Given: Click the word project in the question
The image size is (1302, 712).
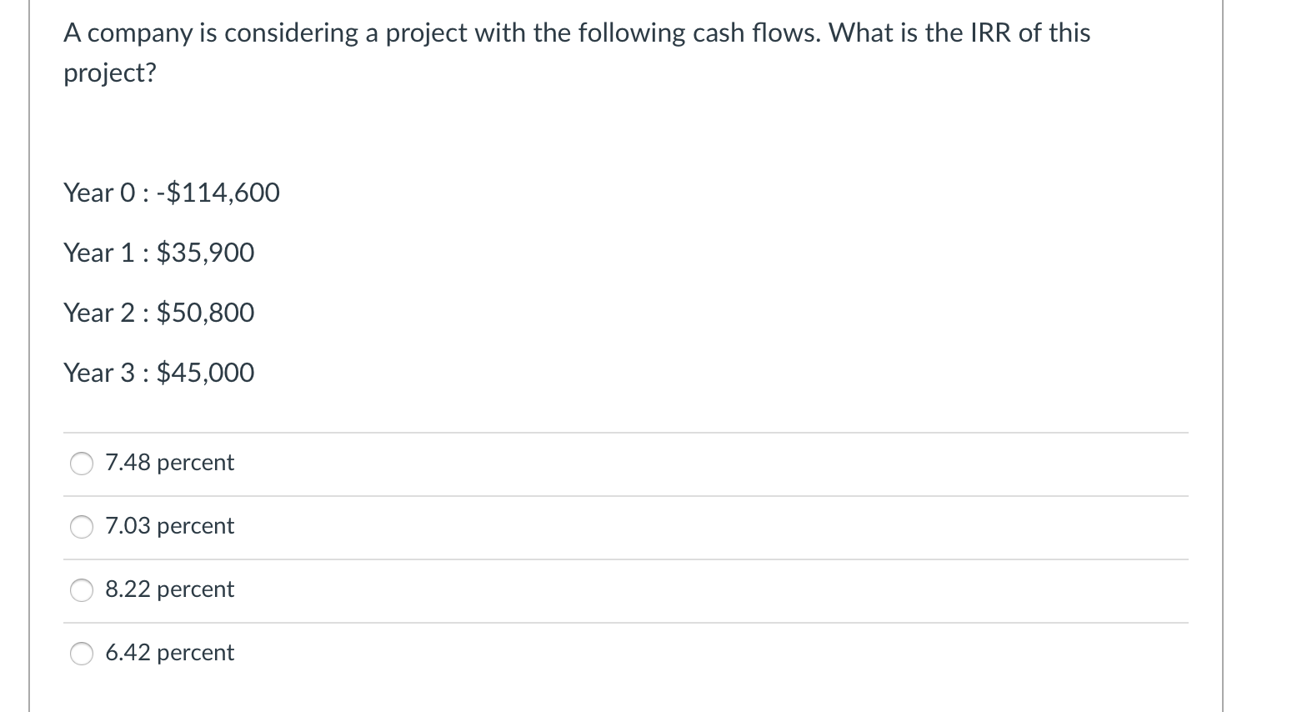Looking at the screenshot, I should tap(108, 73).
